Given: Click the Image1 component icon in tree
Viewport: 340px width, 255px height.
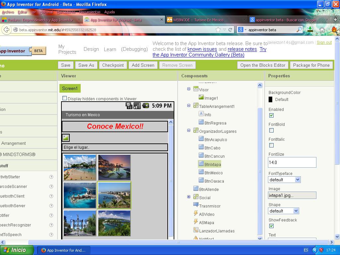Looking at the screenshot, I should click(x=201, y=98).
